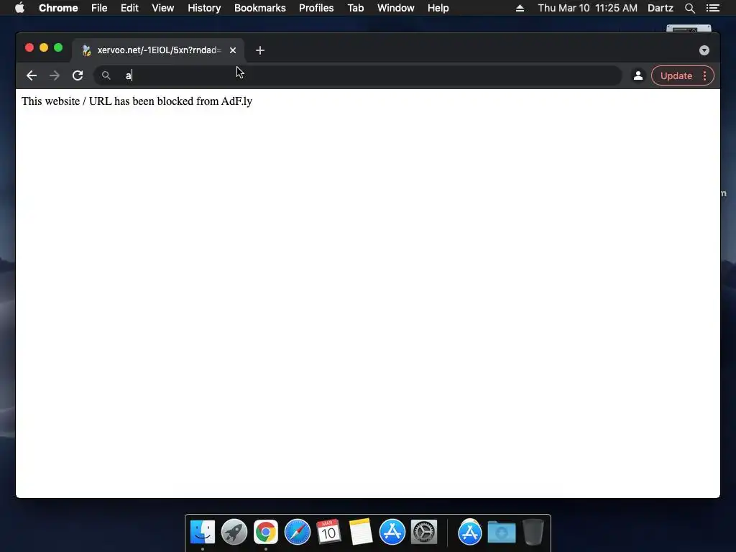Close the xervoo.net tab

click(x=233, y=50)
